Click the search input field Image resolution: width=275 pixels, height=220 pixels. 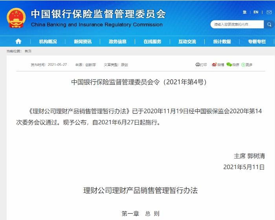pos(237,24)
